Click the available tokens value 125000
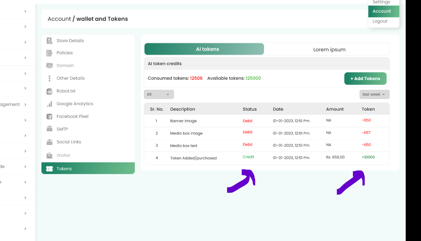421x241 pixels. pos(253,78)
